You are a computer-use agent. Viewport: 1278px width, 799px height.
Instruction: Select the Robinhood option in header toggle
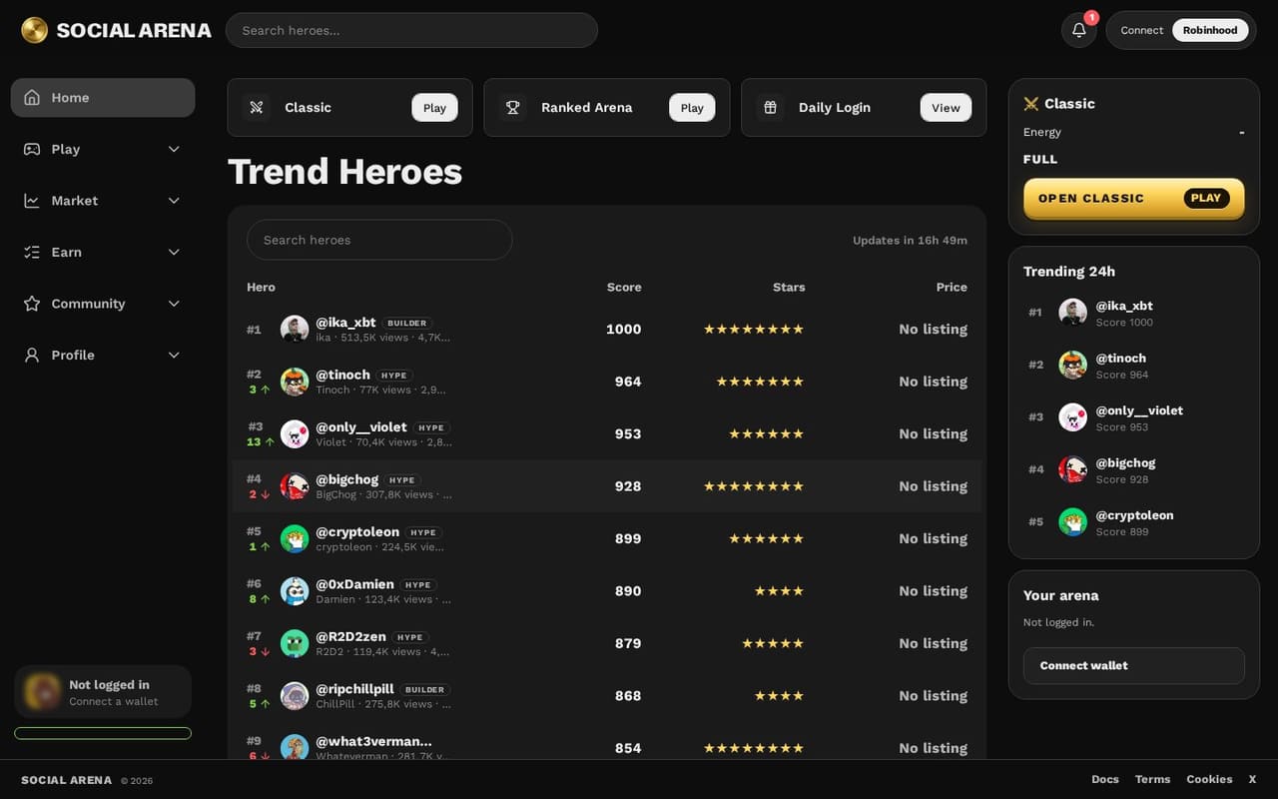(1210, 30)
